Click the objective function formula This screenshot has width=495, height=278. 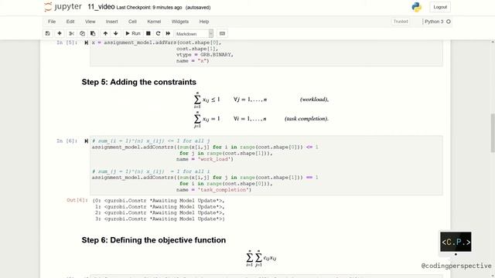(261, 259)
